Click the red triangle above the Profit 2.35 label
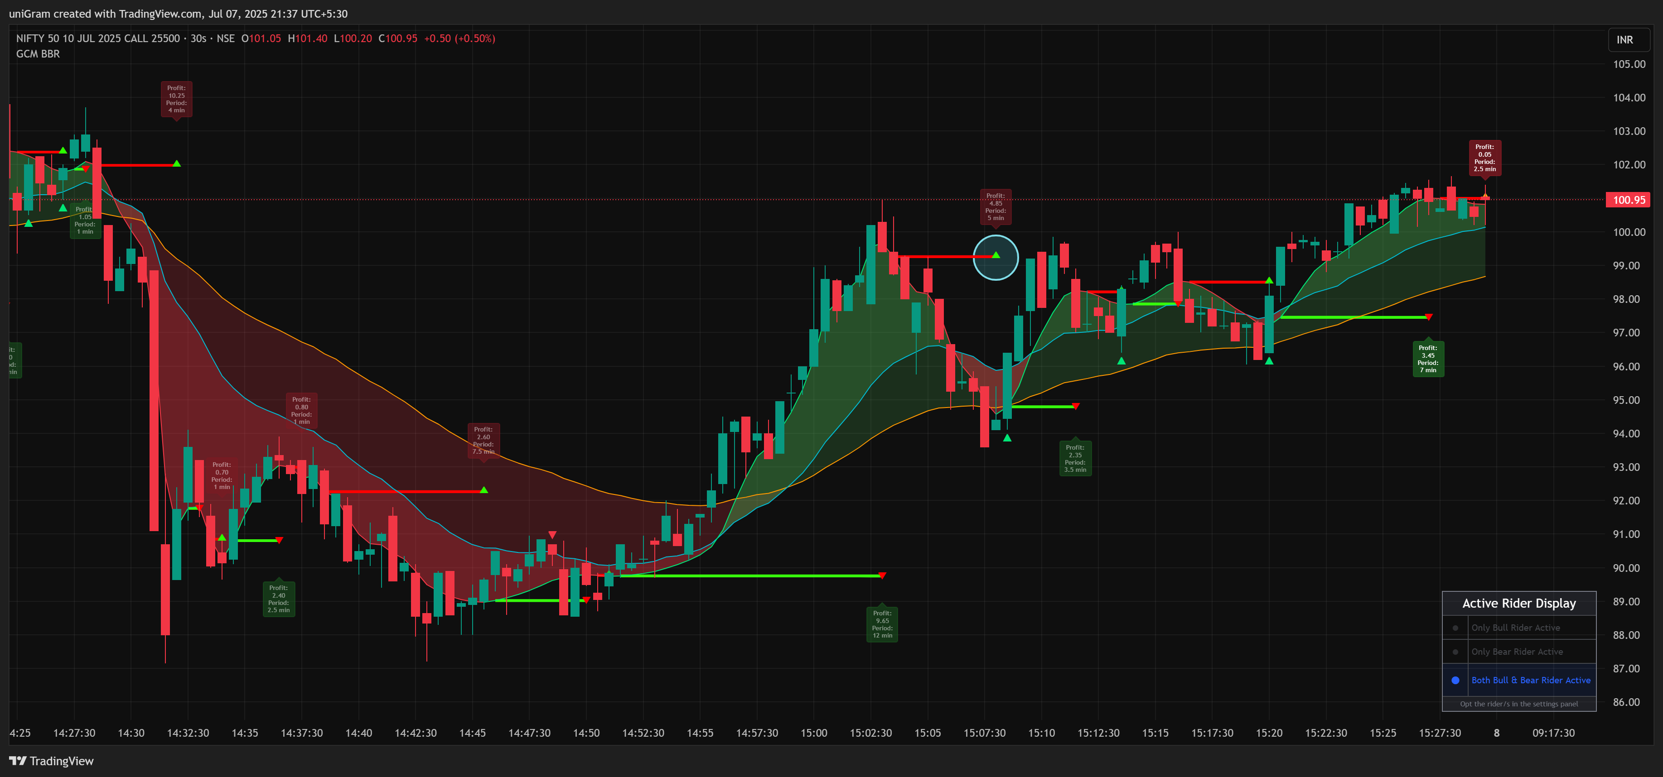 tap(1075, 407)
